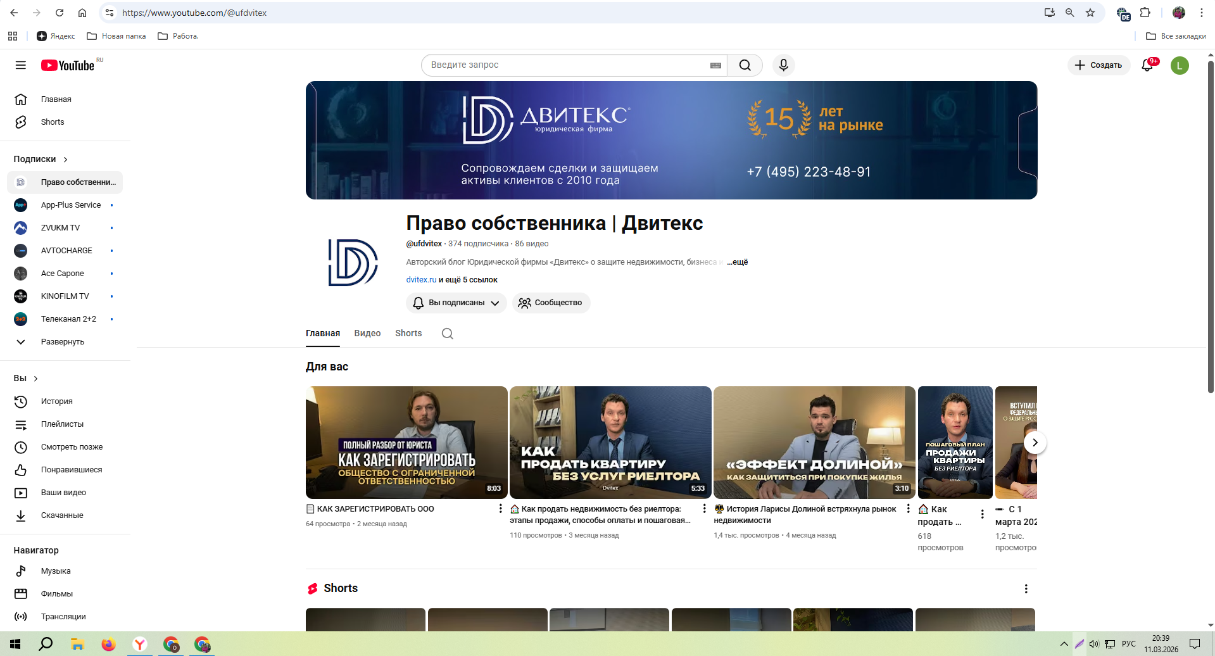Viewport: 1215px width, 656px height.
Task: Open History in the sidebar
Action: click(56, 401)
